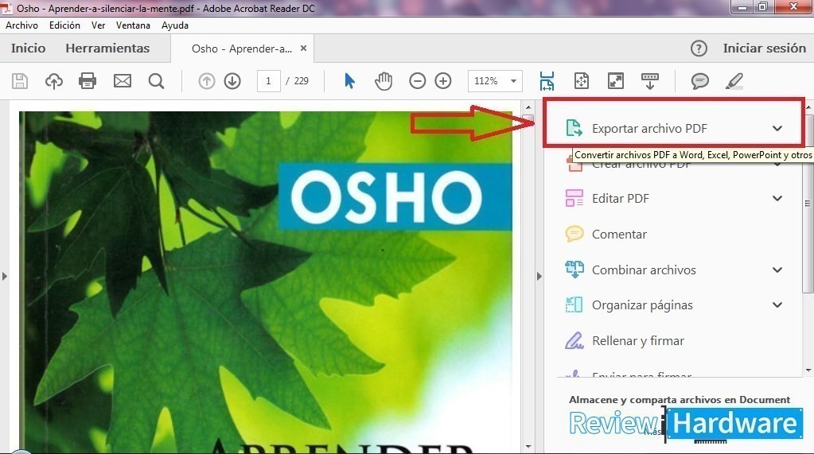Screen dimensions: 814x454
Task: Click the document scroll up arrow
Action: tap(528, 107)
